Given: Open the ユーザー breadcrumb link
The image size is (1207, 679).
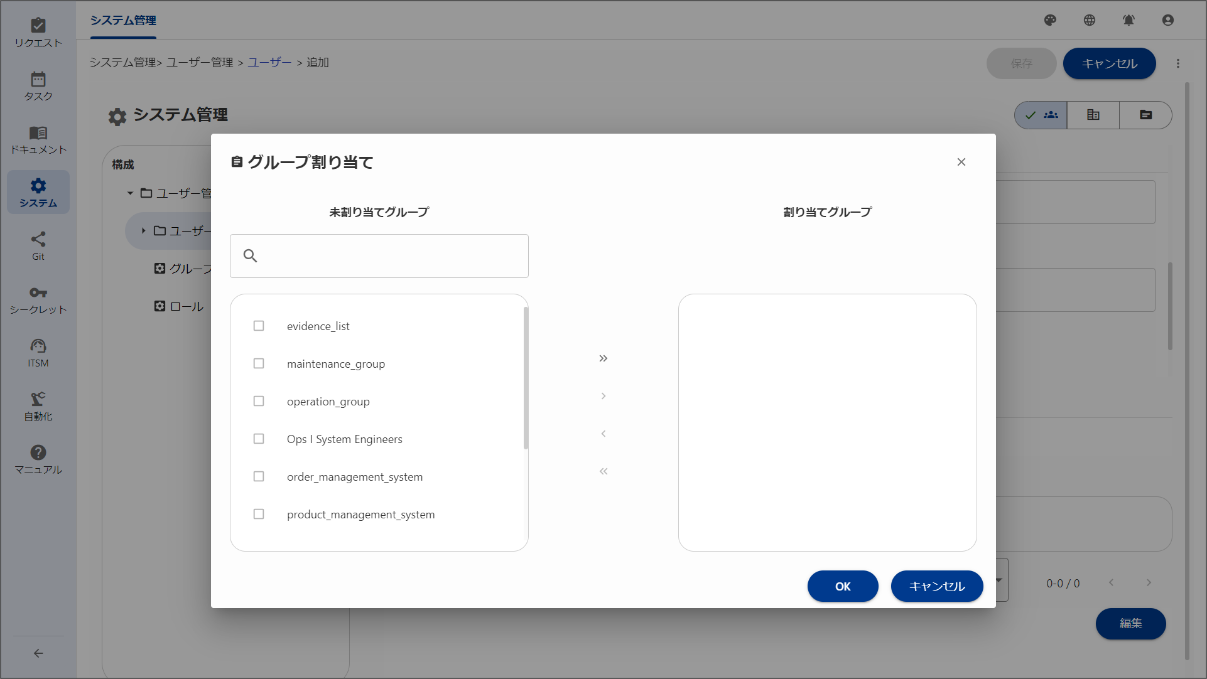Looking at the screenshot, I should click(x=269, y=62).
